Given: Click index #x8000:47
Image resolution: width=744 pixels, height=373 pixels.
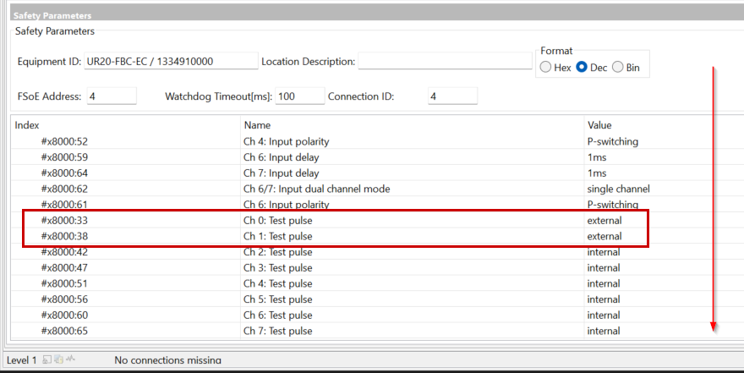Looking at the screenshot, I should (64, 267).
